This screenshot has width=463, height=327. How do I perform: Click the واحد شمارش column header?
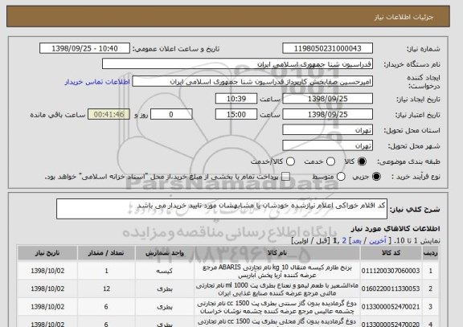tap(165, 253)
